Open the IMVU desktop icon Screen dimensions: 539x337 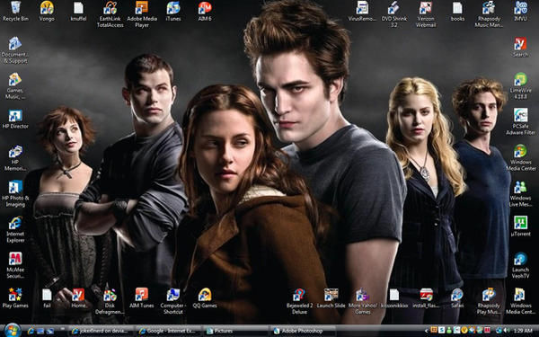tap(520, 12)
